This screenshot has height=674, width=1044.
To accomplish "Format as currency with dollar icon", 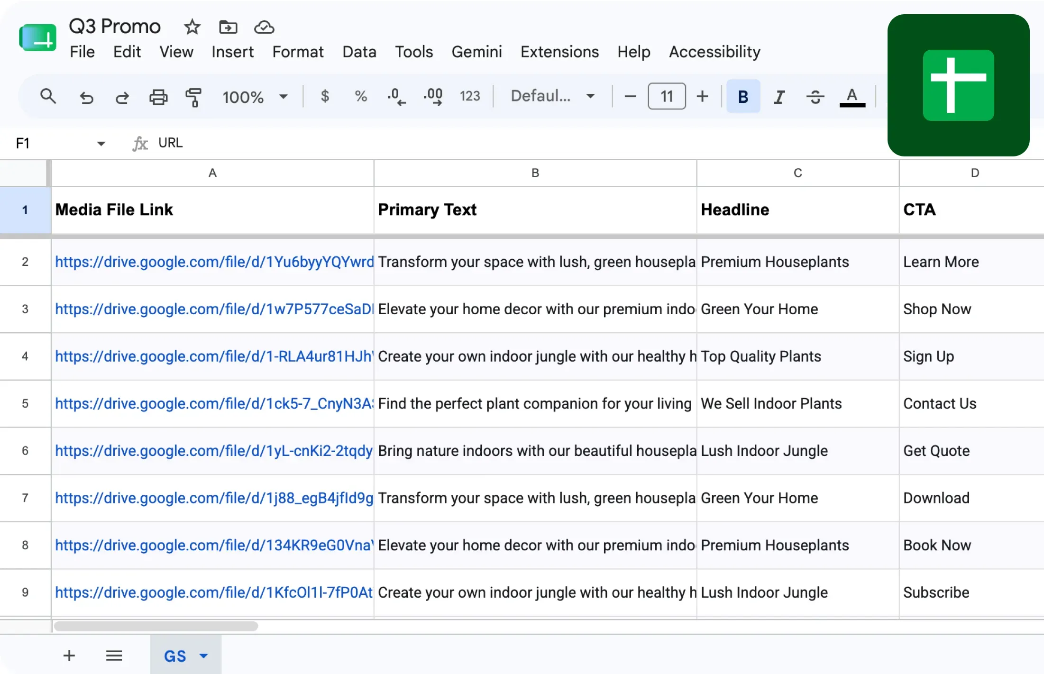I will tap(325, 96).
